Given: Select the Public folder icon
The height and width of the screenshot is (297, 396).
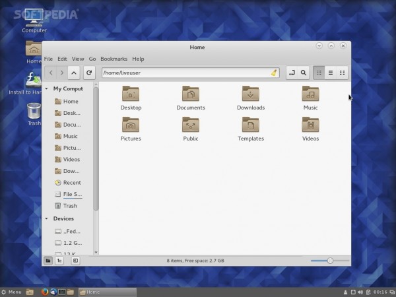Looking at the screenshot, I should (191, 129).
